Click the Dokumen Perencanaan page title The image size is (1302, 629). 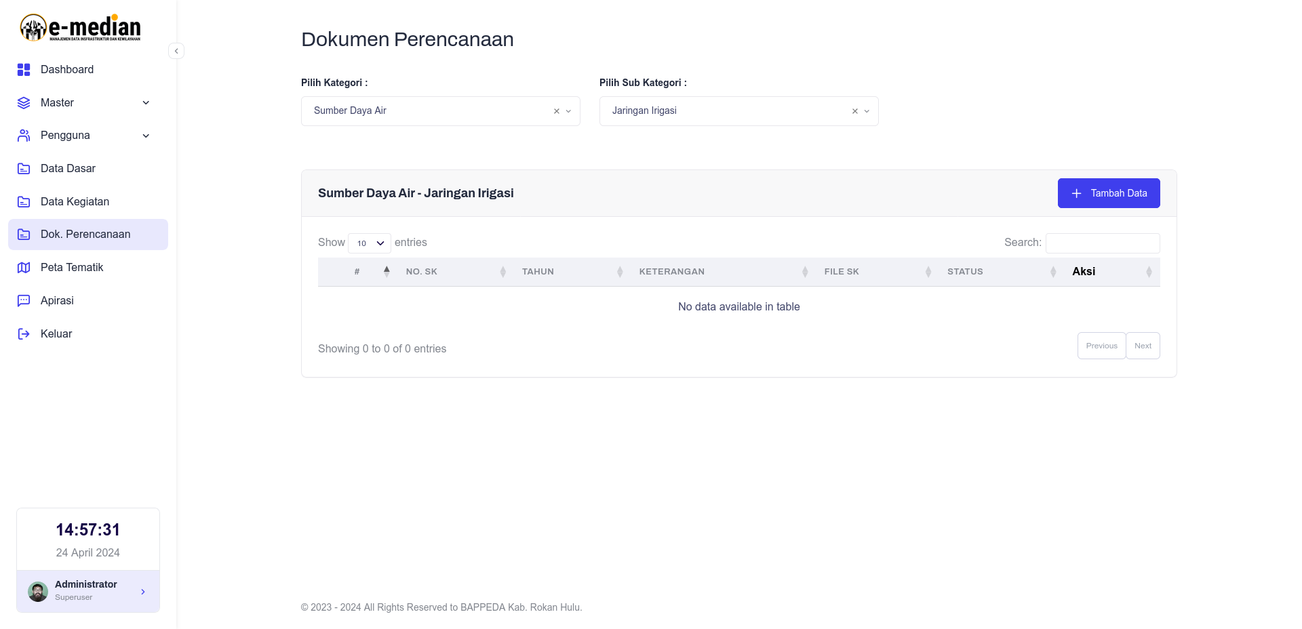pos(408,39)
